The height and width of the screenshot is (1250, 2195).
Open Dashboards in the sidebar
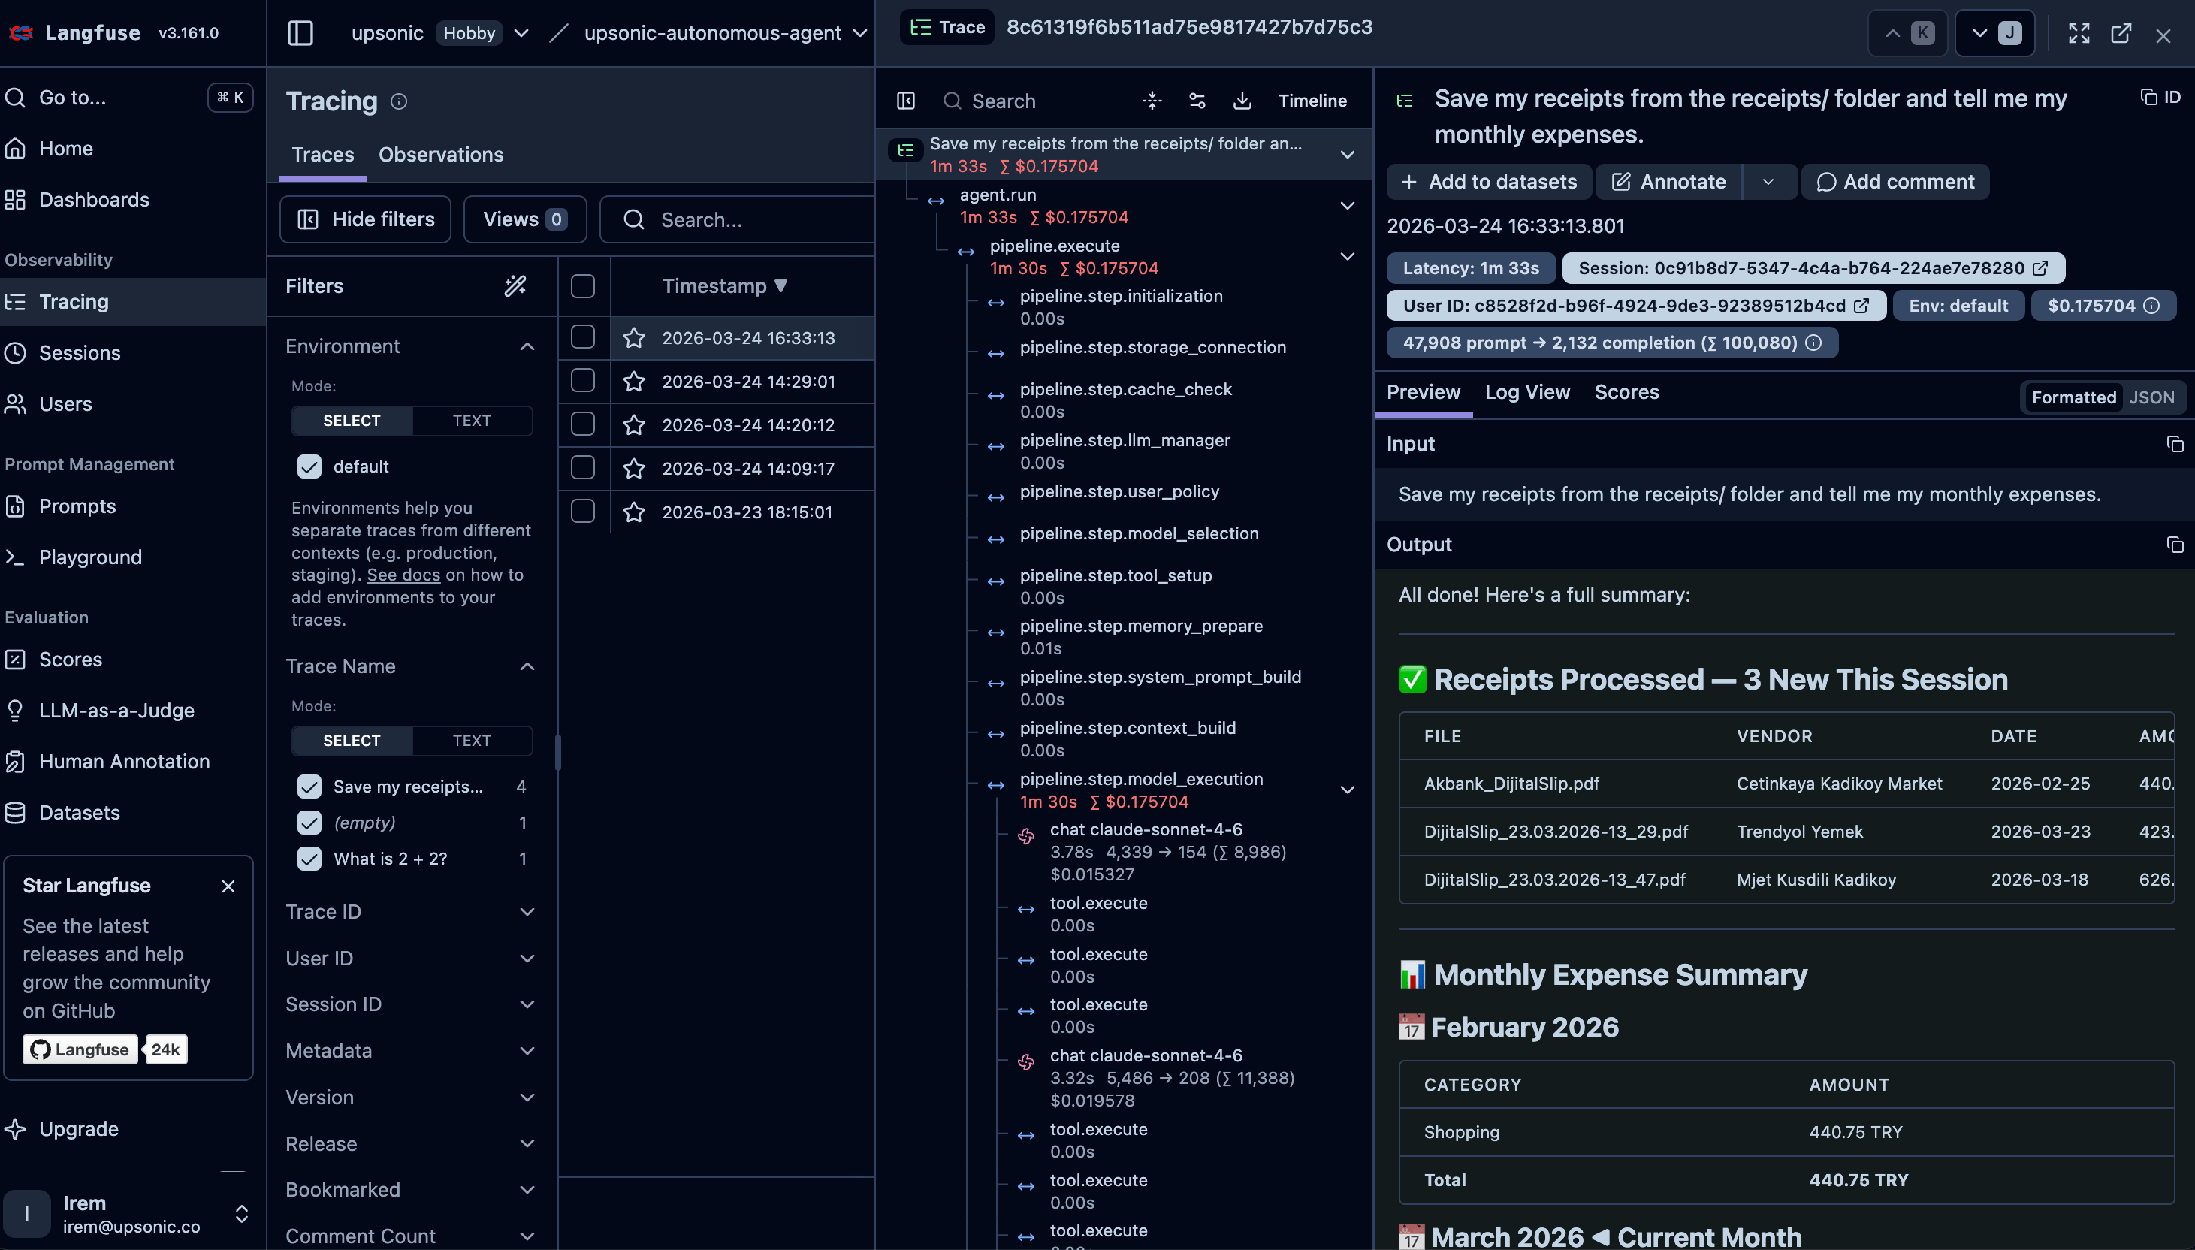(94, 199)
